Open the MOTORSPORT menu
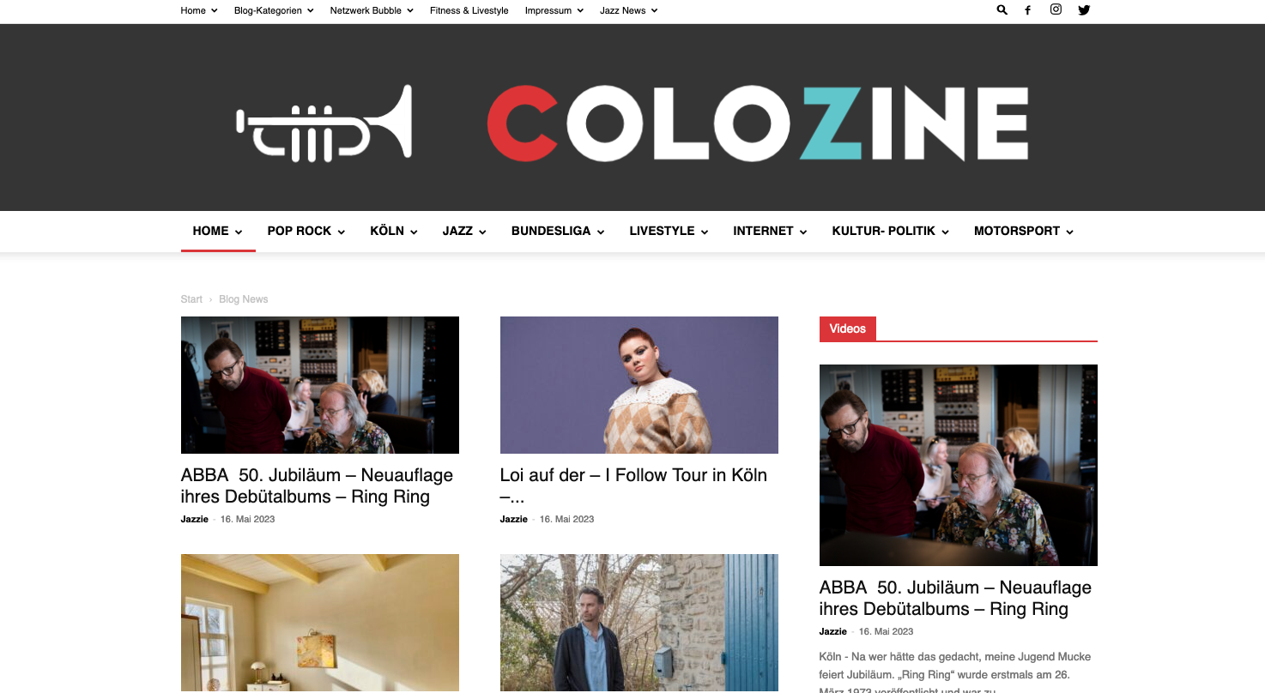Image resolution: width=1265 pixels, height=693 pixels. (x=1024, y=231)
